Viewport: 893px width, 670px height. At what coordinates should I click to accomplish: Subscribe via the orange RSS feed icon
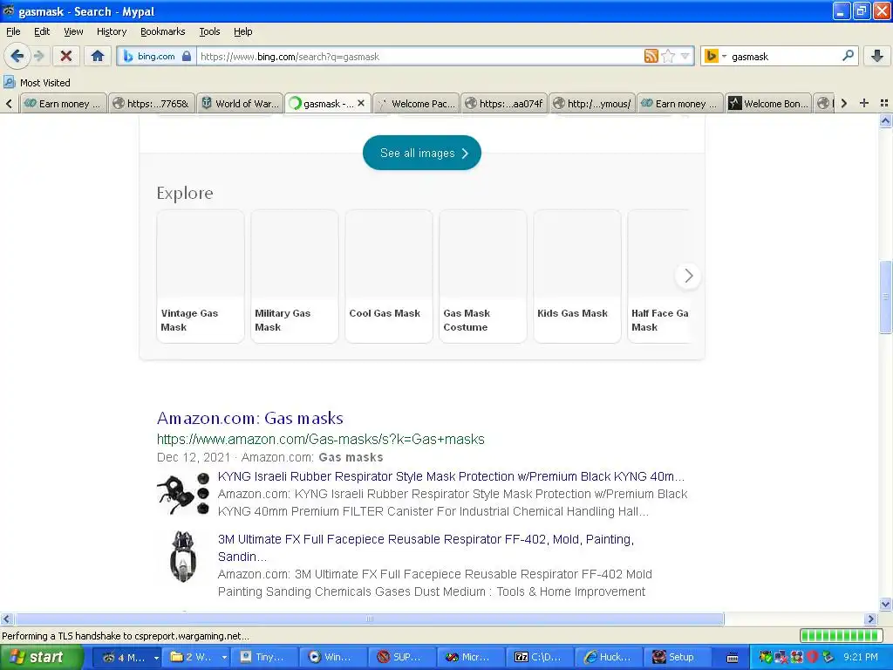coord(651,56)
